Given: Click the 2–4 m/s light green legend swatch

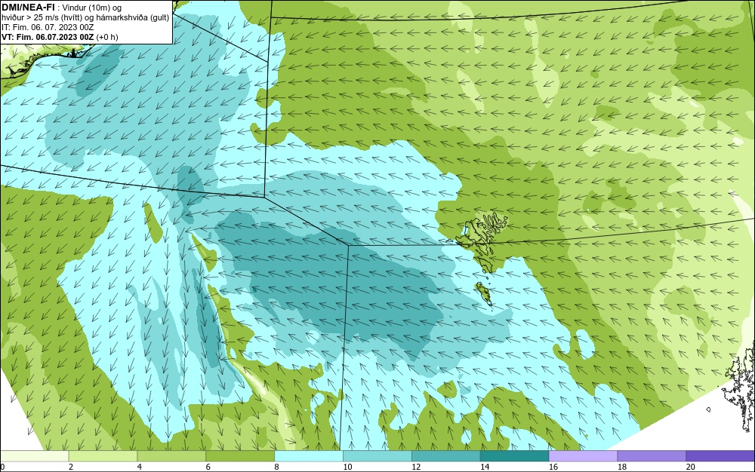Looking at the screenshot, I should pyautogui.click(x=103, y=455).
